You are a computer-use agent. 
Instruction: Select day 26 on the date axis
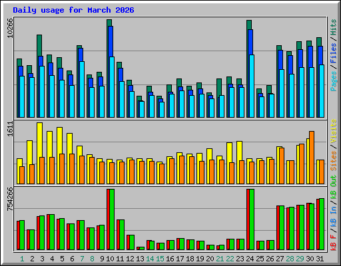click(270, 259)
